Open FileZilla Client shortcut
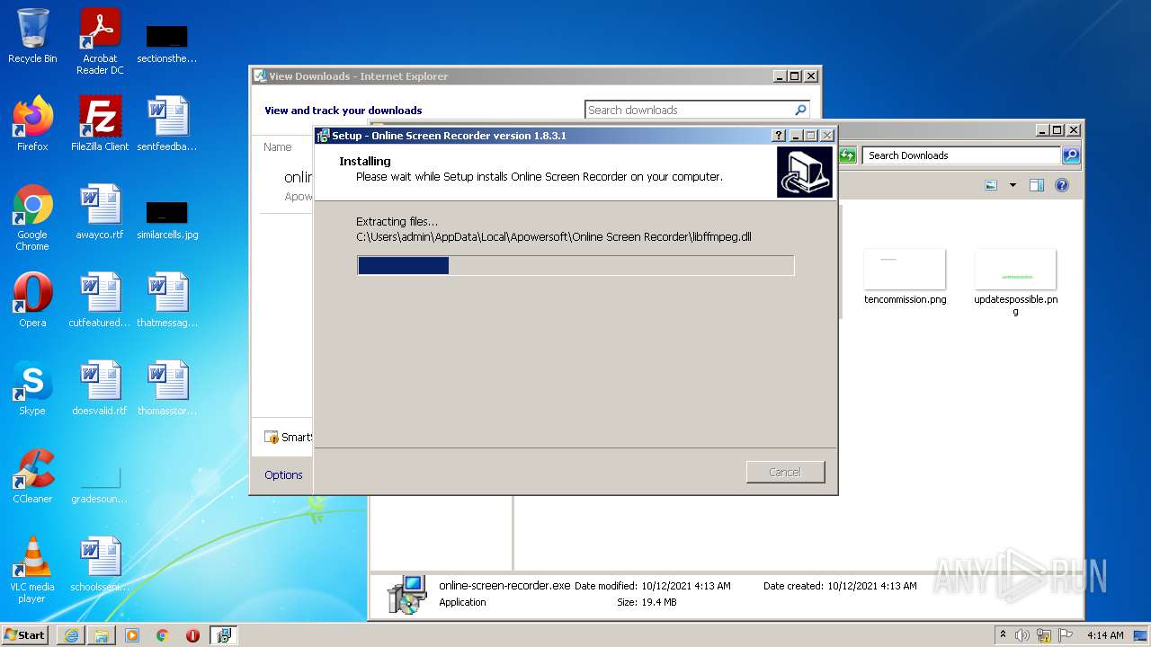This screenshot has width=1151, height=647. (100, 123)
